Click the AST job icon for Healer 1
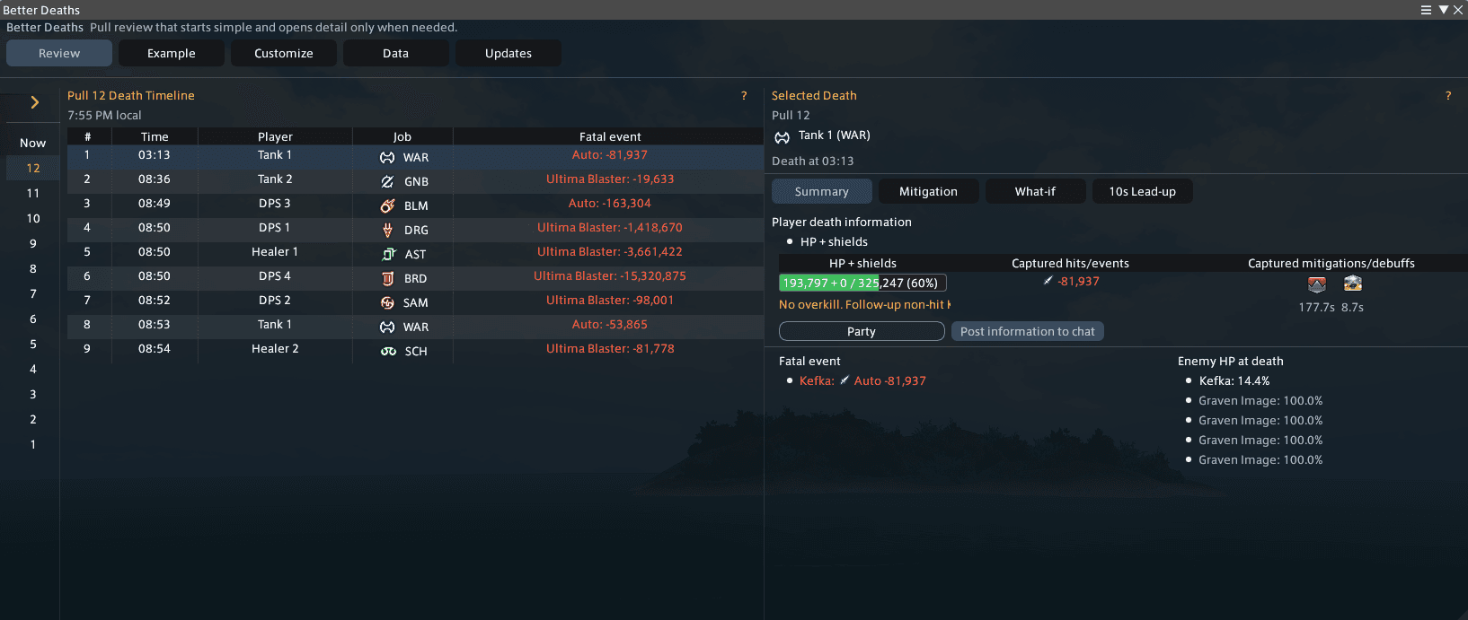Image resolution: width=1468 pixels, height=620 pixels. click(x=388, y=254)
